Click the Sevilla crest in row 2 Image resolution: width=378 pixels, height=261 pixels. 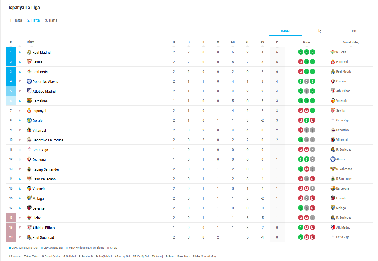tap(29, 62)
